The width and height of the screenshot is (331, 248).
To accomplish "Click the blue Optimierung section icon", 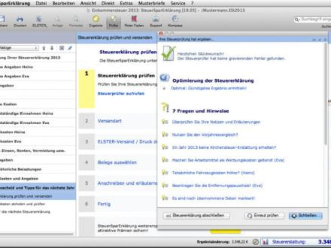I will [165, 77].
